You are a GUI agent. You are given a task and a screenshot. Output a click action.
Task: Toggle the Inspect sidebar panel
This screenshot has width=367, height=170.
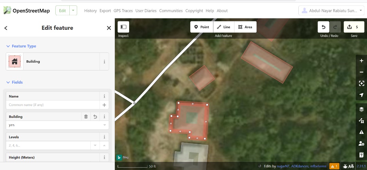click(123, 27)
